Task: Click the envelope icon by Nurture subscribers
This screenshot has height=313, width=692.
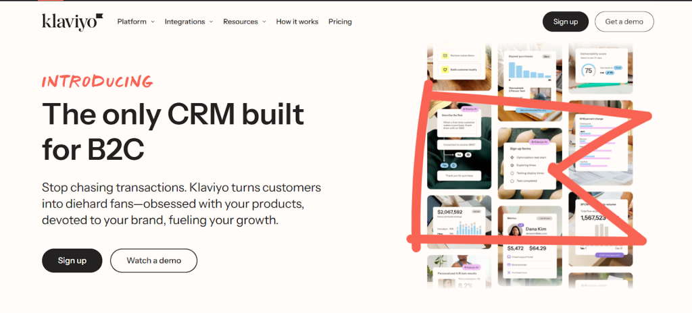Action: [445, 55]
